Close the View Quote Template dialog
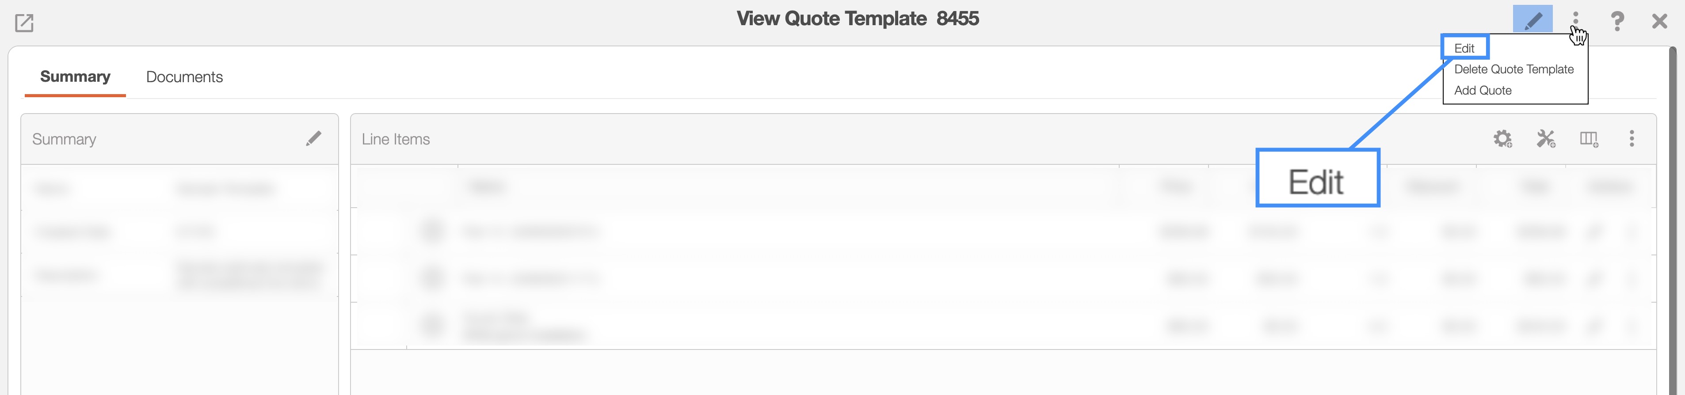 (x=1659, y=21)
